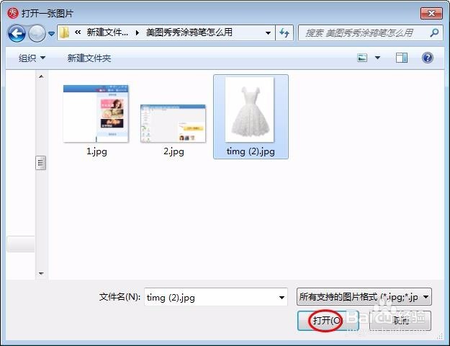Expand the breadcrumb arrow after 新建文件...
This screenshot has height=346, width=450.
[x=138, y=33]
